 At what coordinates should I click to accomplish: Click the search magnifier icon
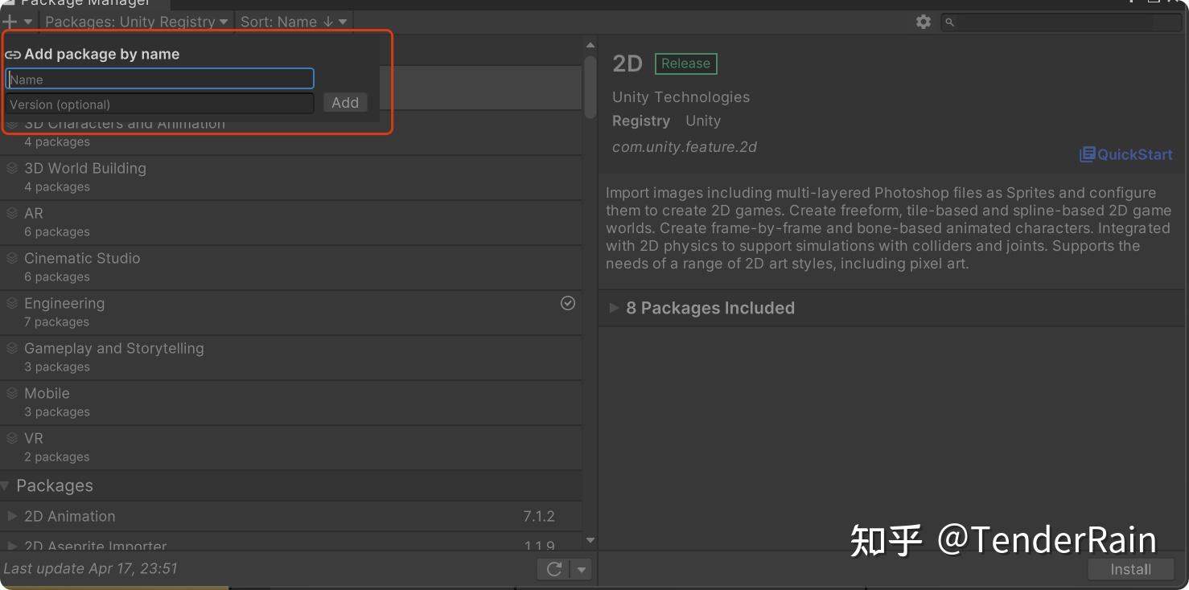[950, 23]
